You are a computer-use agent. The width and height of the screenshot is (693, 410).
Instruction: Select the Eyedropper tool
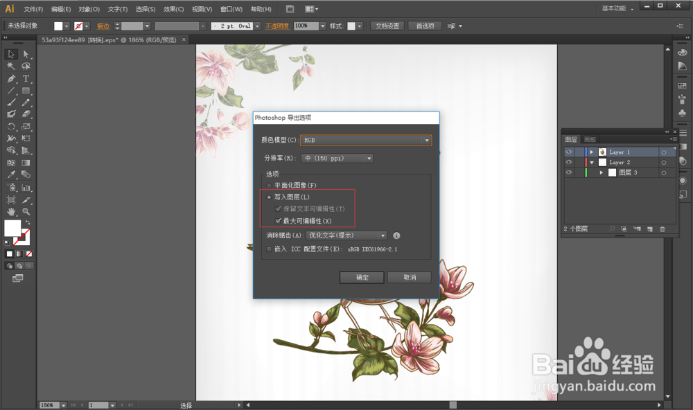10,173
